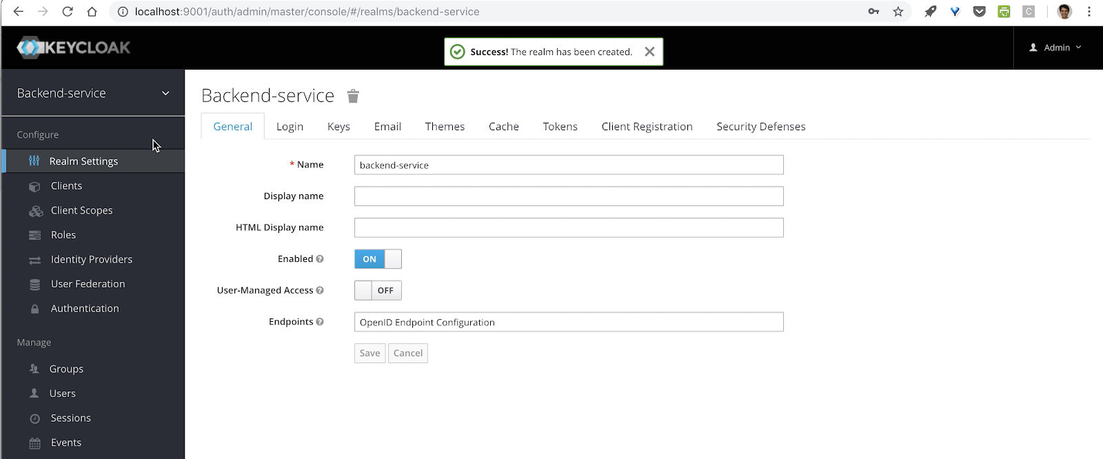Open the Security Defenses tab
The image size is (1103, 459).
(760, 127)
